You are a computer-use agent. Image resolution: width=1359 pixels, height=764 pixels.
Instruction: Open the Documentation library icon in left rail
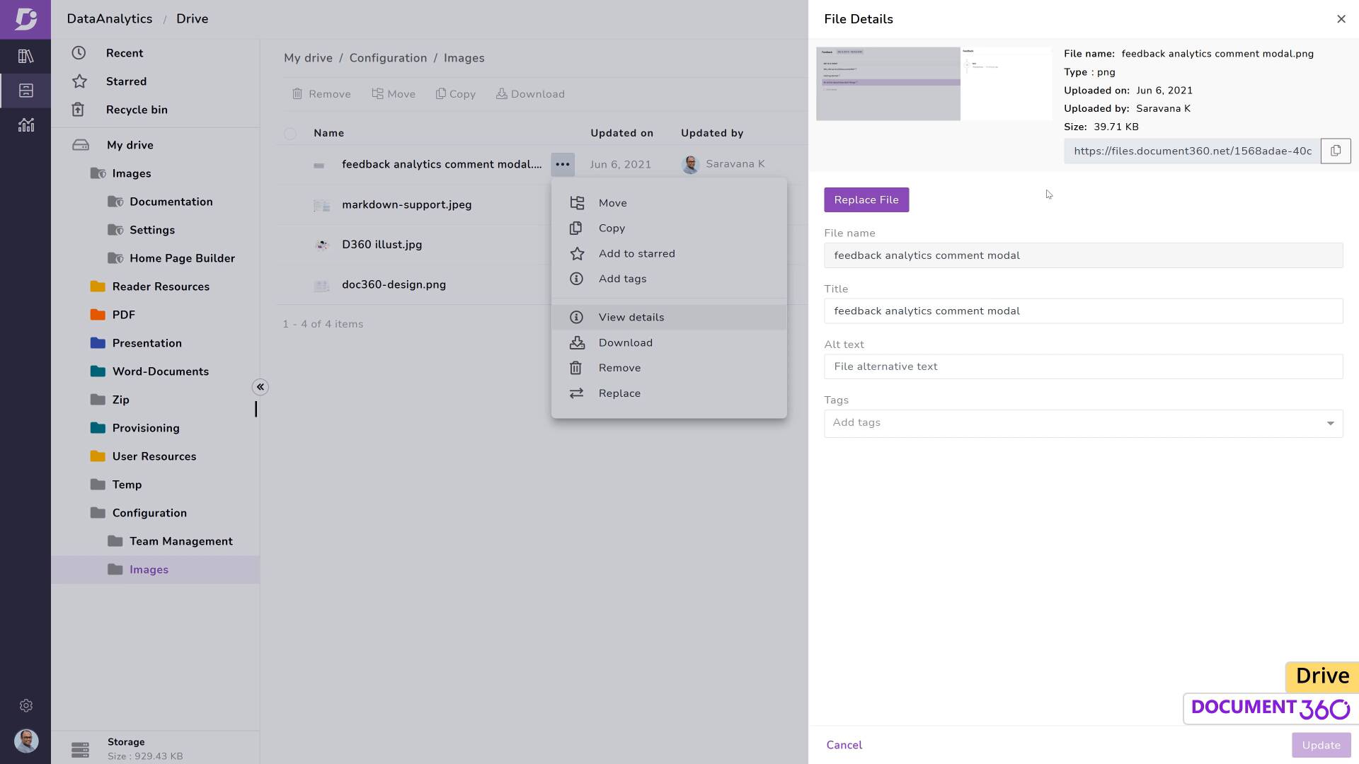(26, 56)
